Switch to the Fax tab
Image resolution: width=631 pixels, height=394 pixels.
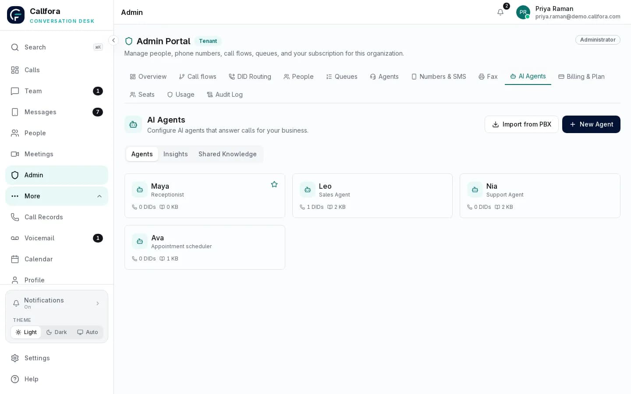pyautogui.click(x=488, y=77)
